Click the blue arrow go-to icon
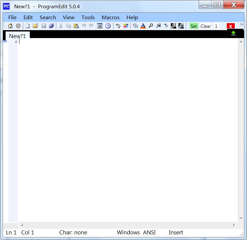Screen dimensions: 247x240 (x=166, y=26)
